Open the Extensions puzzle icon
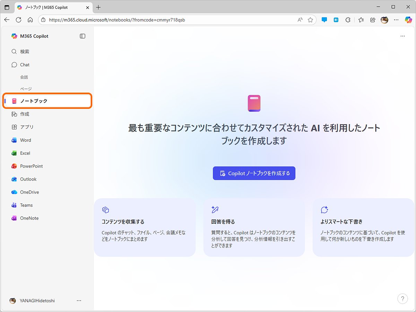The image size is (416, 312). (x=348, y=20)
